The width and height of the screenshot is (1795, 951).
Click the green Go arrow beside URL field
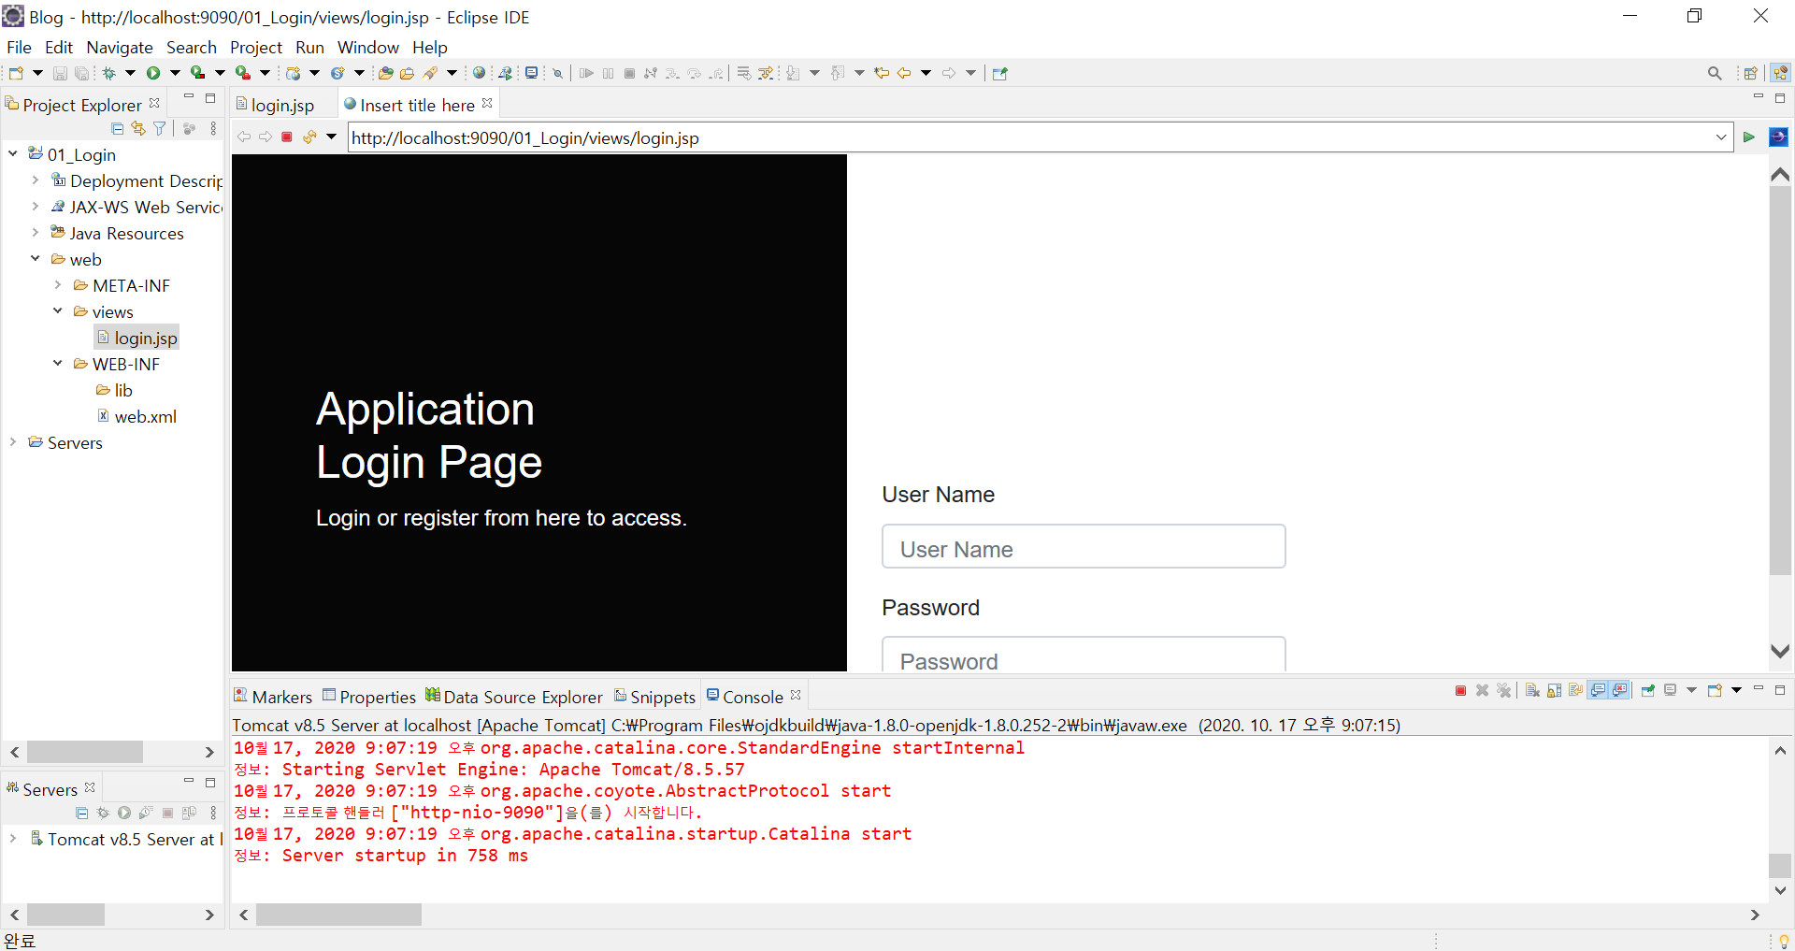point(1748,137)
